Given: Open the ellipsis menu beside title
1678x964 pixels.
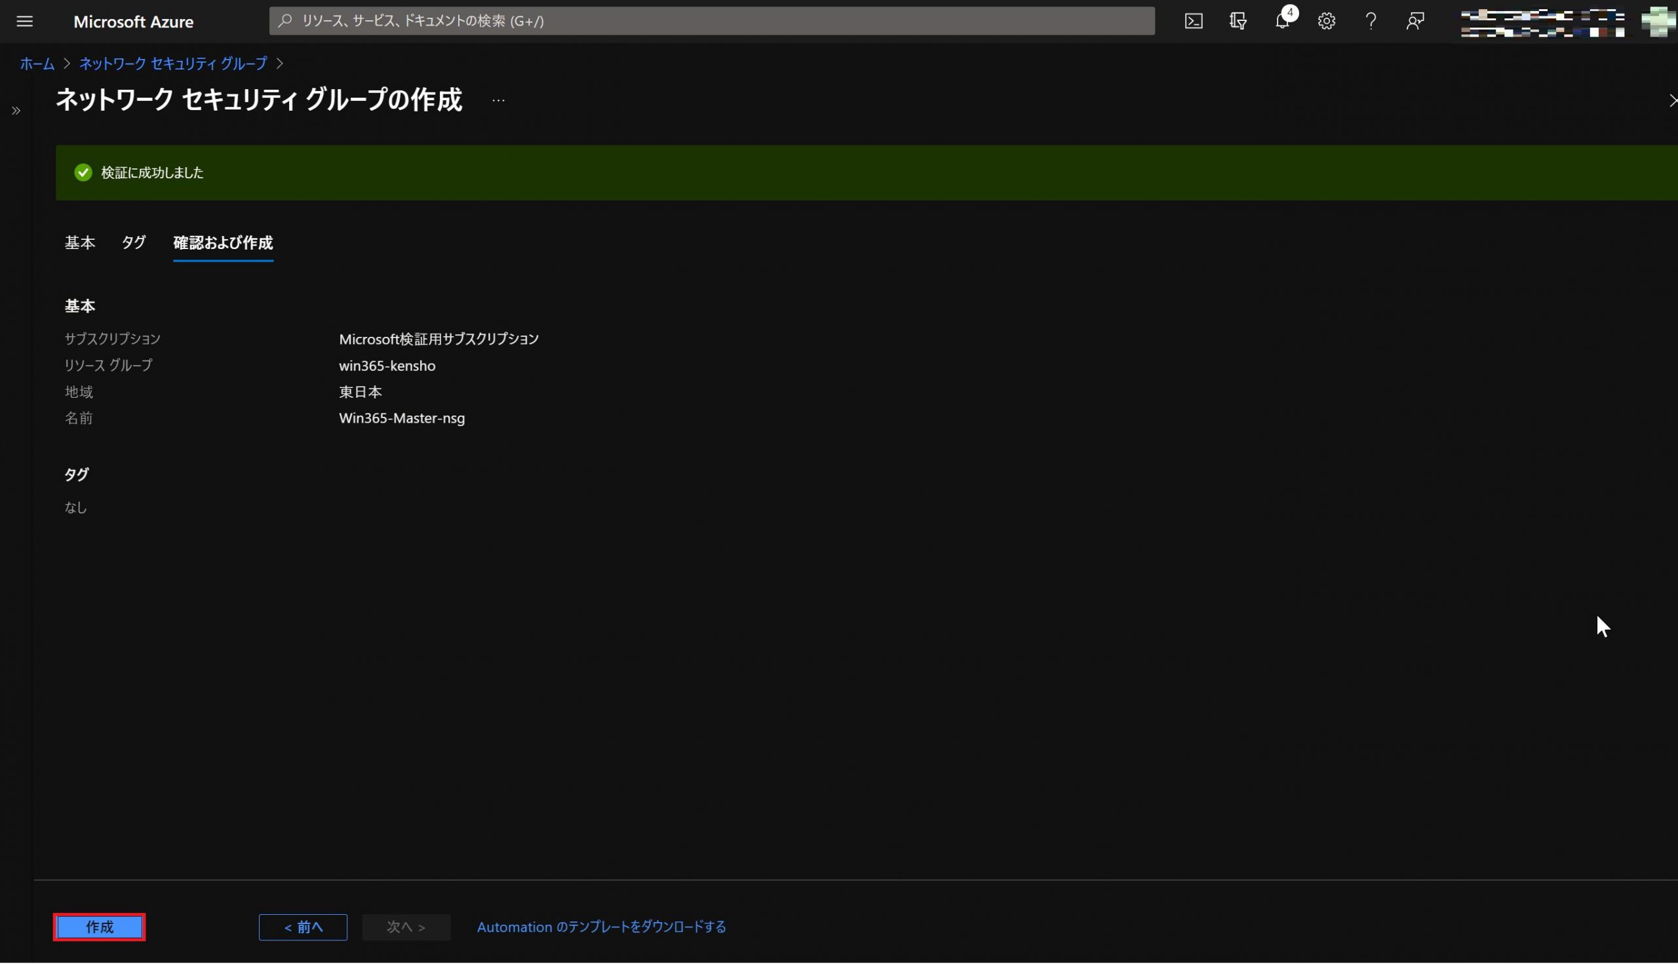Looking at the screenshot, I should pos(498,101).
